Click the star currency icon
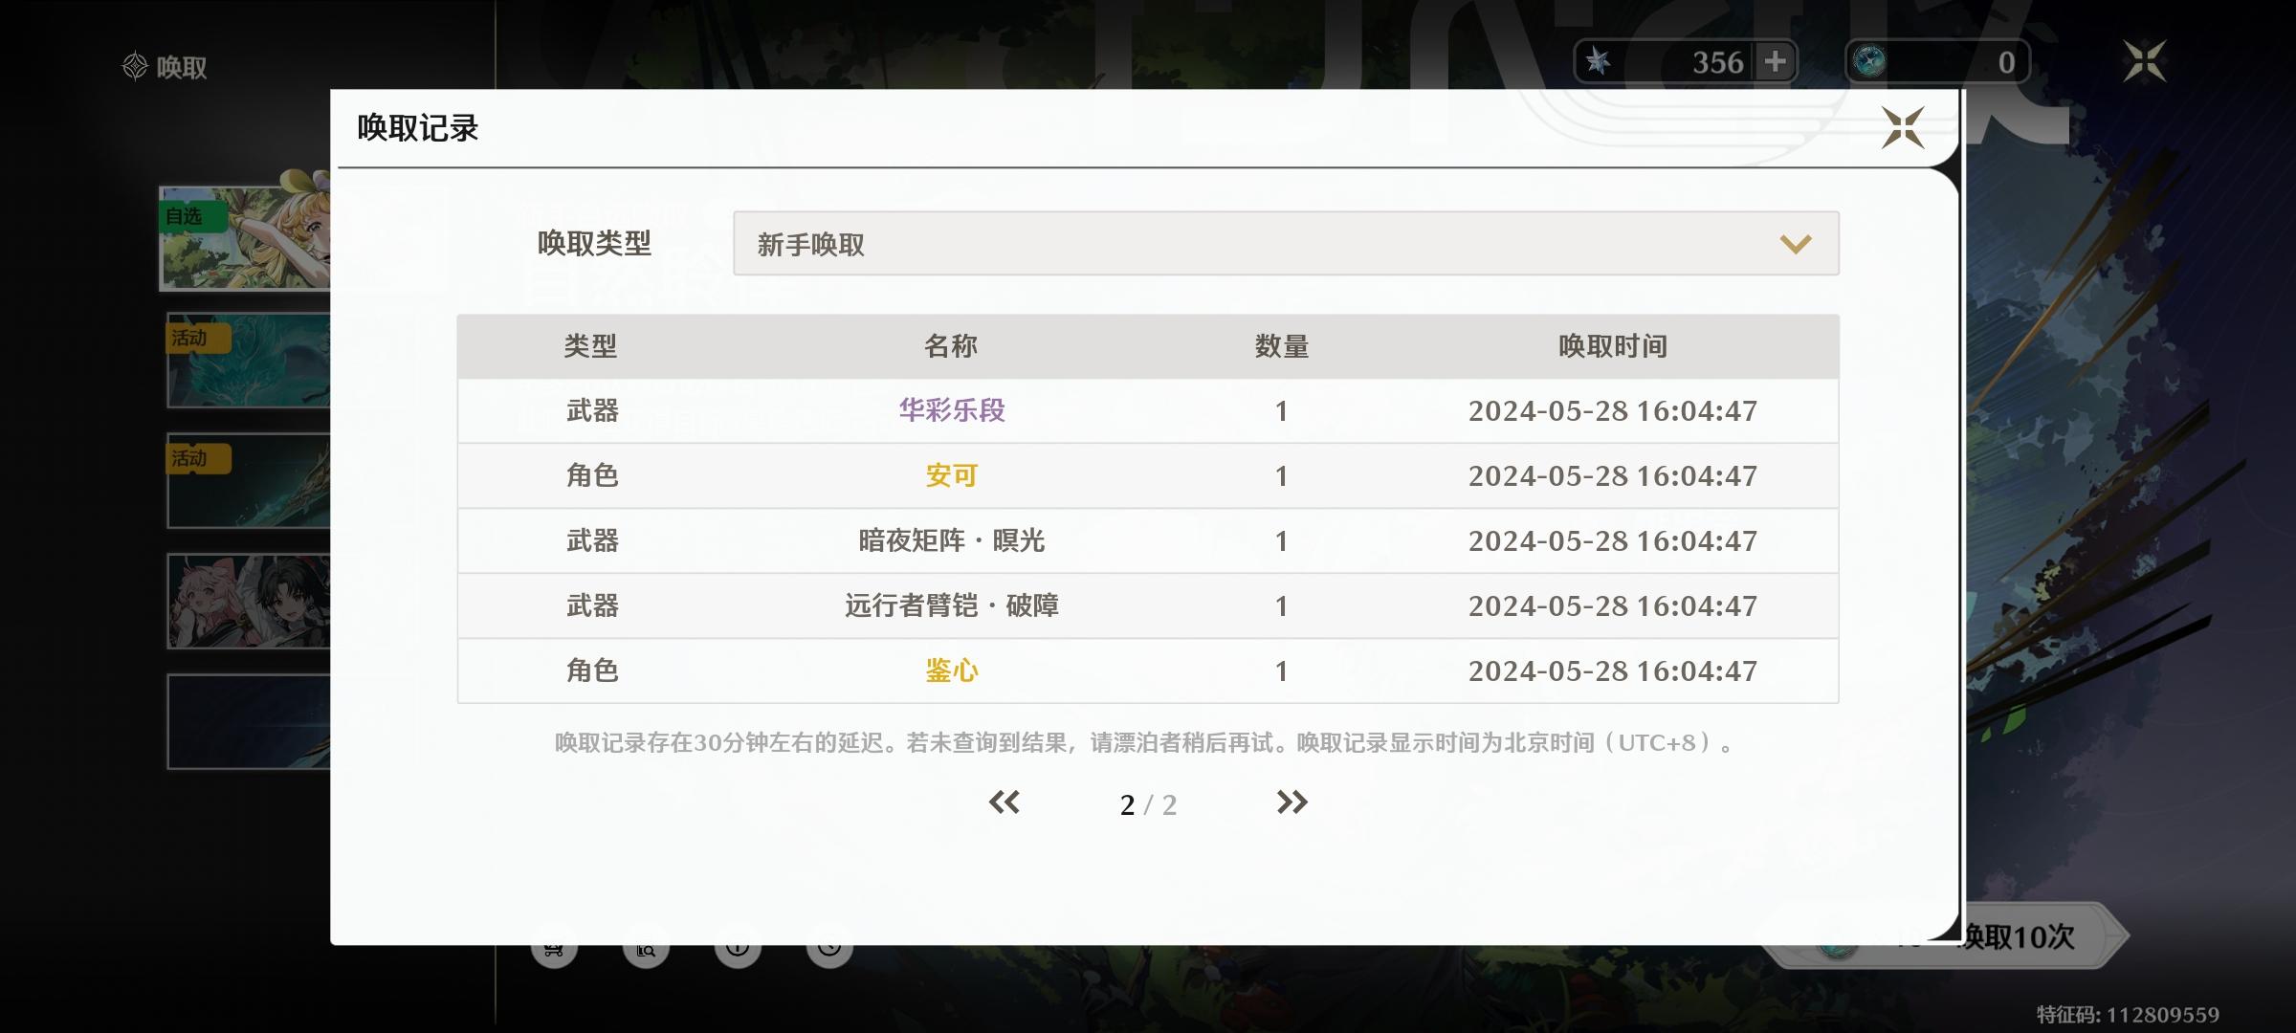The image size is (2296, 1033). tap(1598, 62)
